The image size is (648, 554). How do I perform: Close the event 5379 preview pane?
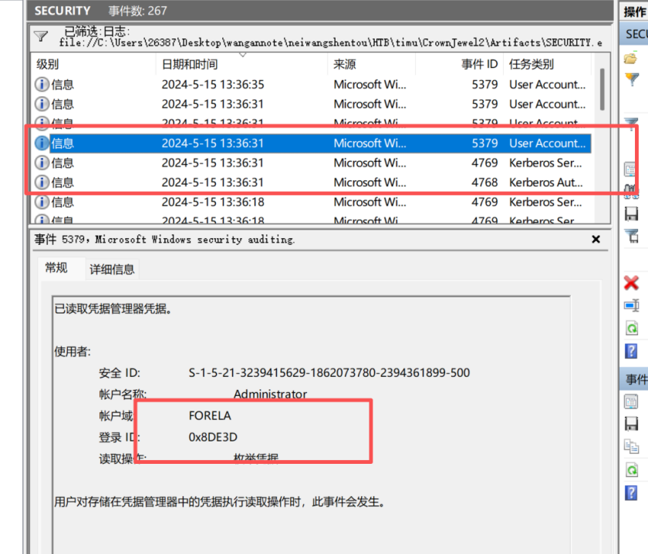click(596, 239)
